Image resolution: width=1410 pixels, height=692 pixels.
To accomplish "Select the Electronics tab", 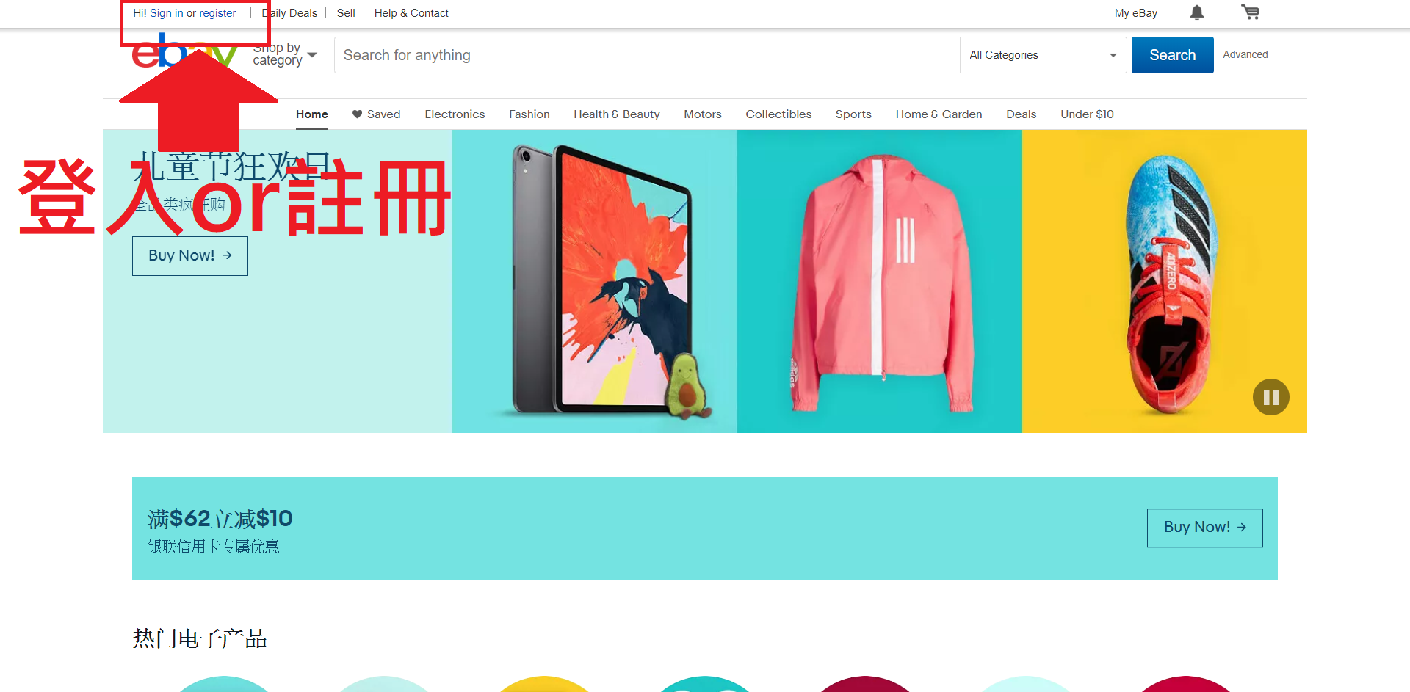I will click(455, 114).
